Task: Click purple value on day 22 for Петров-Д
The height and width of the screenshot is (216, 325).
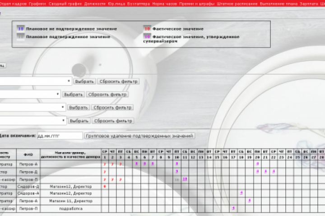Action: (x=274, y=171)
